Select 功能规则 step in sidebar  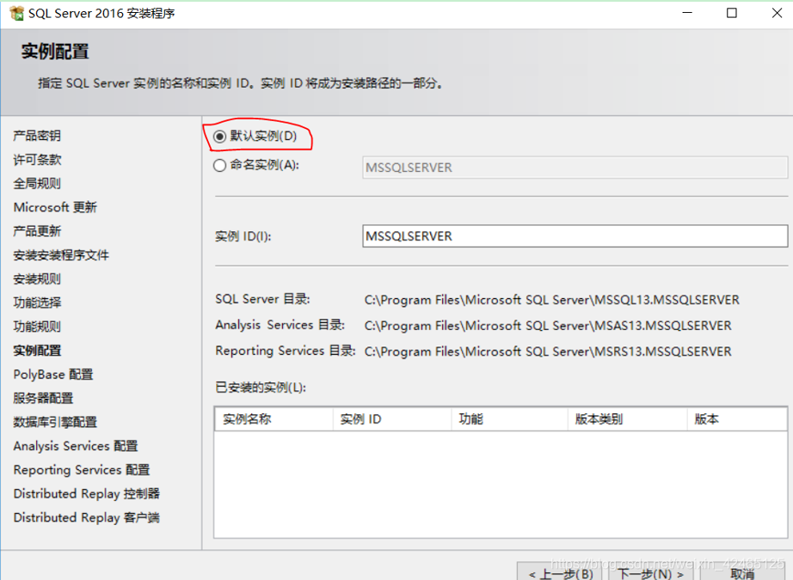pos(37,327)
